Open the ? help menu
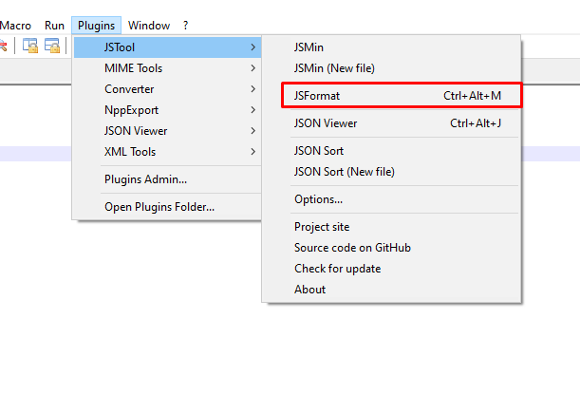This screenshot has height=394, width=580. pyautogui.click(x=185, y=26)
